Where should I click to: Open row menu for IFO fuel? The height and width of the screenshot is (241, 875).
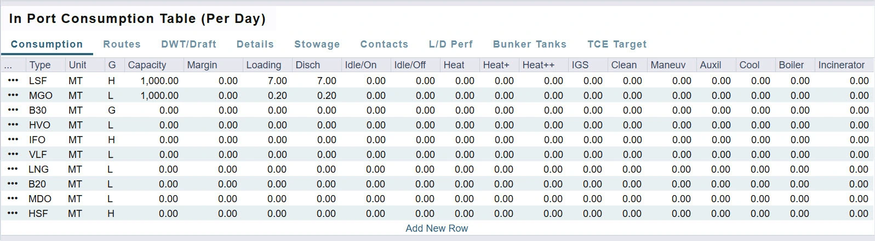[13, 140]
